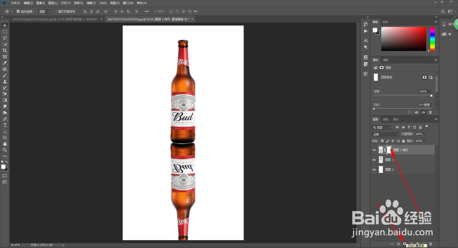The height and width of the screenshot is (248, 458).
Task: Expand the 填充 fill dropdown arrow
Action: (x=425, y=141)
